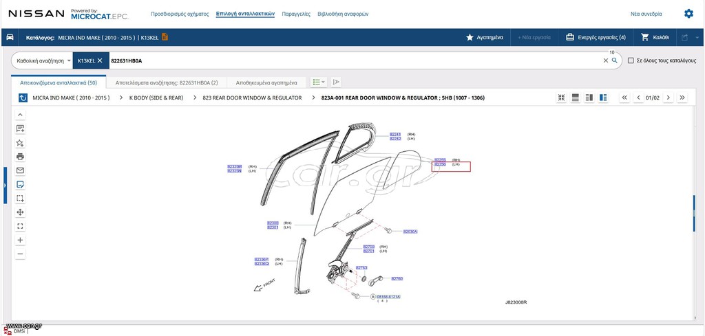Click the email envelope icon
This screenshot has width=705, height=336.
pos(20,170)
